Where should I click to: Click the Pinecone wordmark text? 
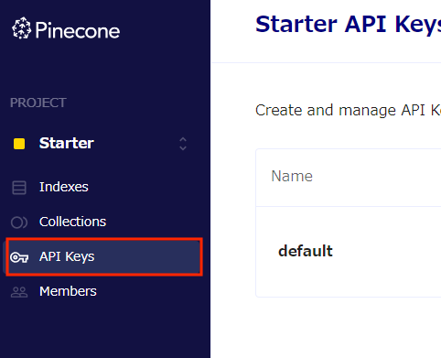(x=78, y=30)
